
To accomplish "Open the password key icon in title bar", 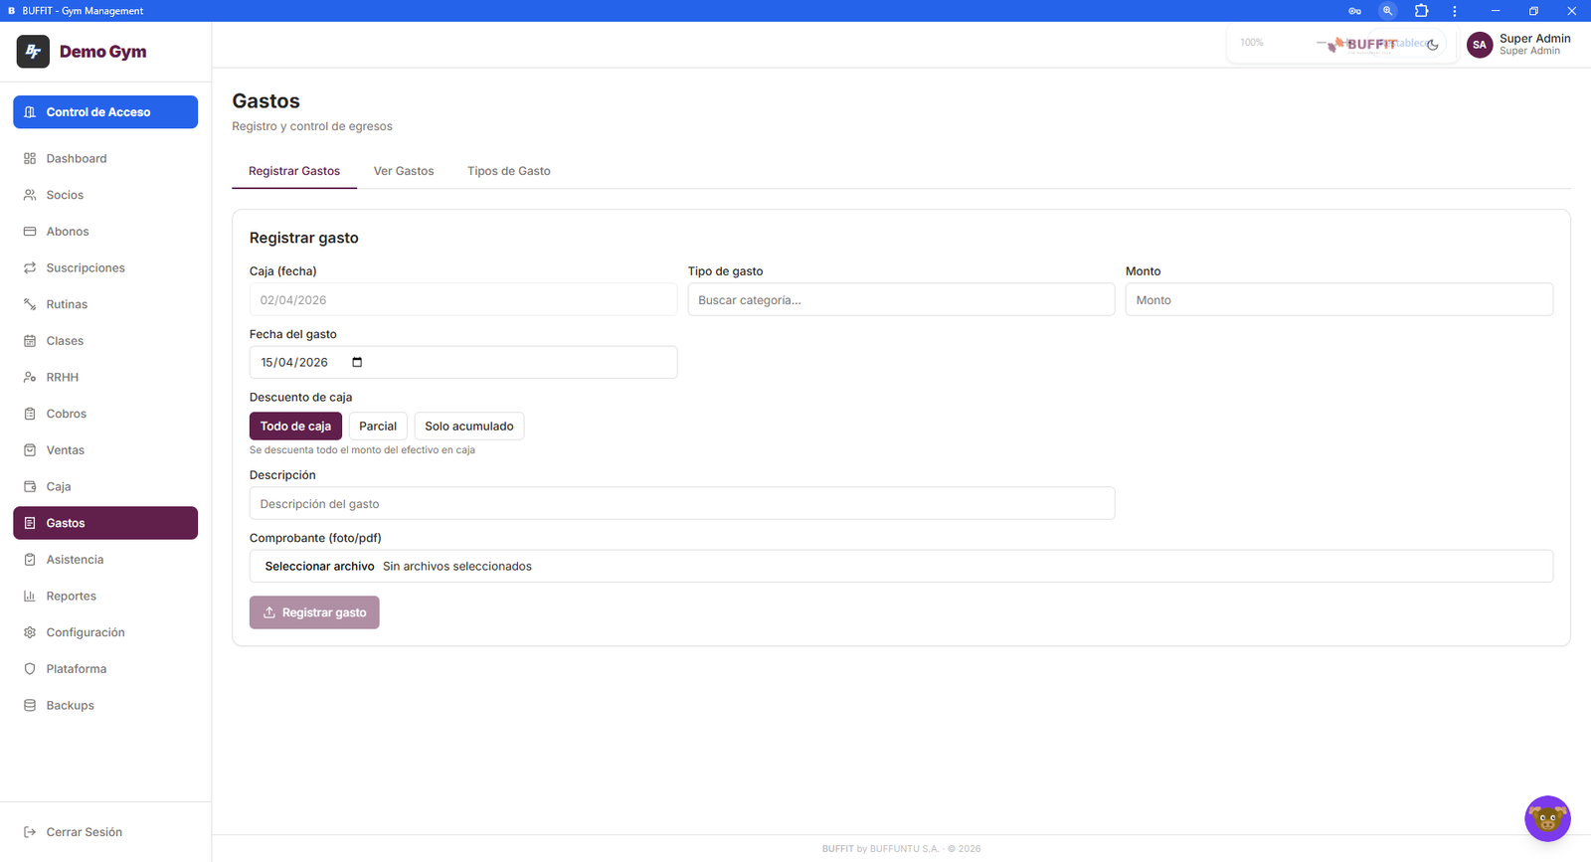I will 1354,11.
